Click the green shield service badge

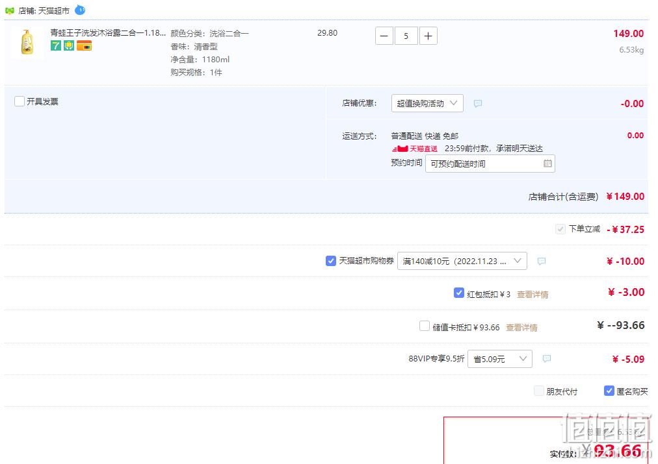click(x=69, y=45)
